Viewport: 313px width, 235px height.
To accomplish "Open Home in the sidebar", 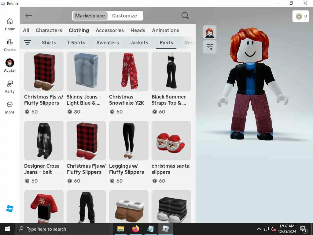I will click(10, 24).
